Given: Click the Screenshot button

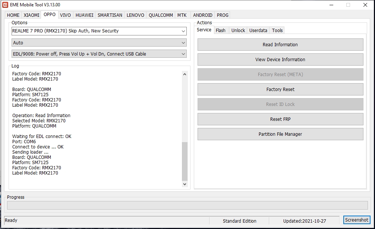Looking at the screenshot, I should [357, 220].
